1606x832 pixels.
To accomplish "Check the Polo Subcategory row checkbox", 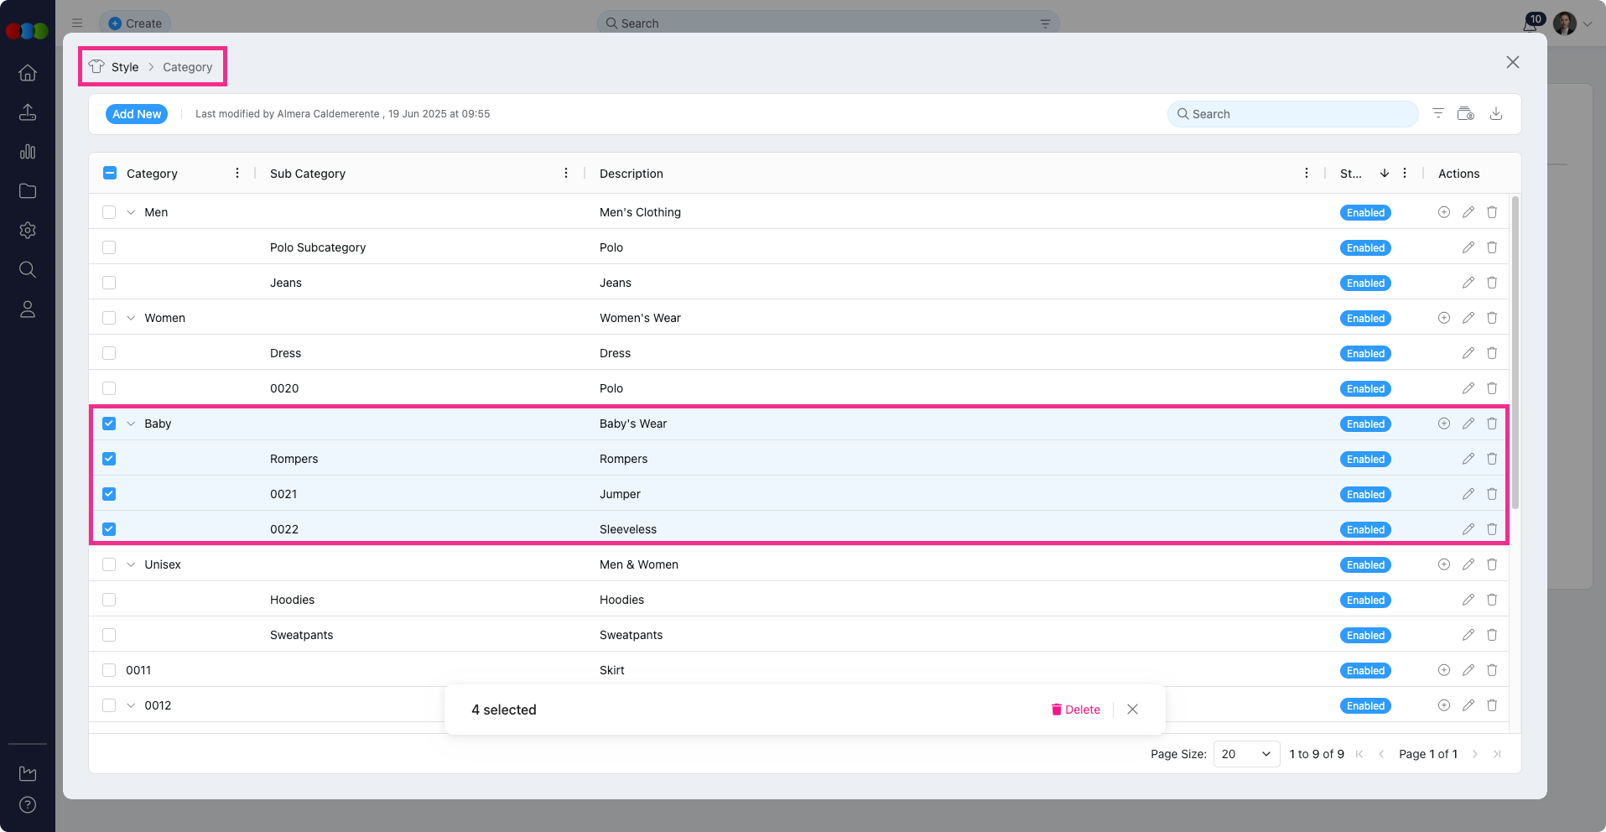I will 109,247.
